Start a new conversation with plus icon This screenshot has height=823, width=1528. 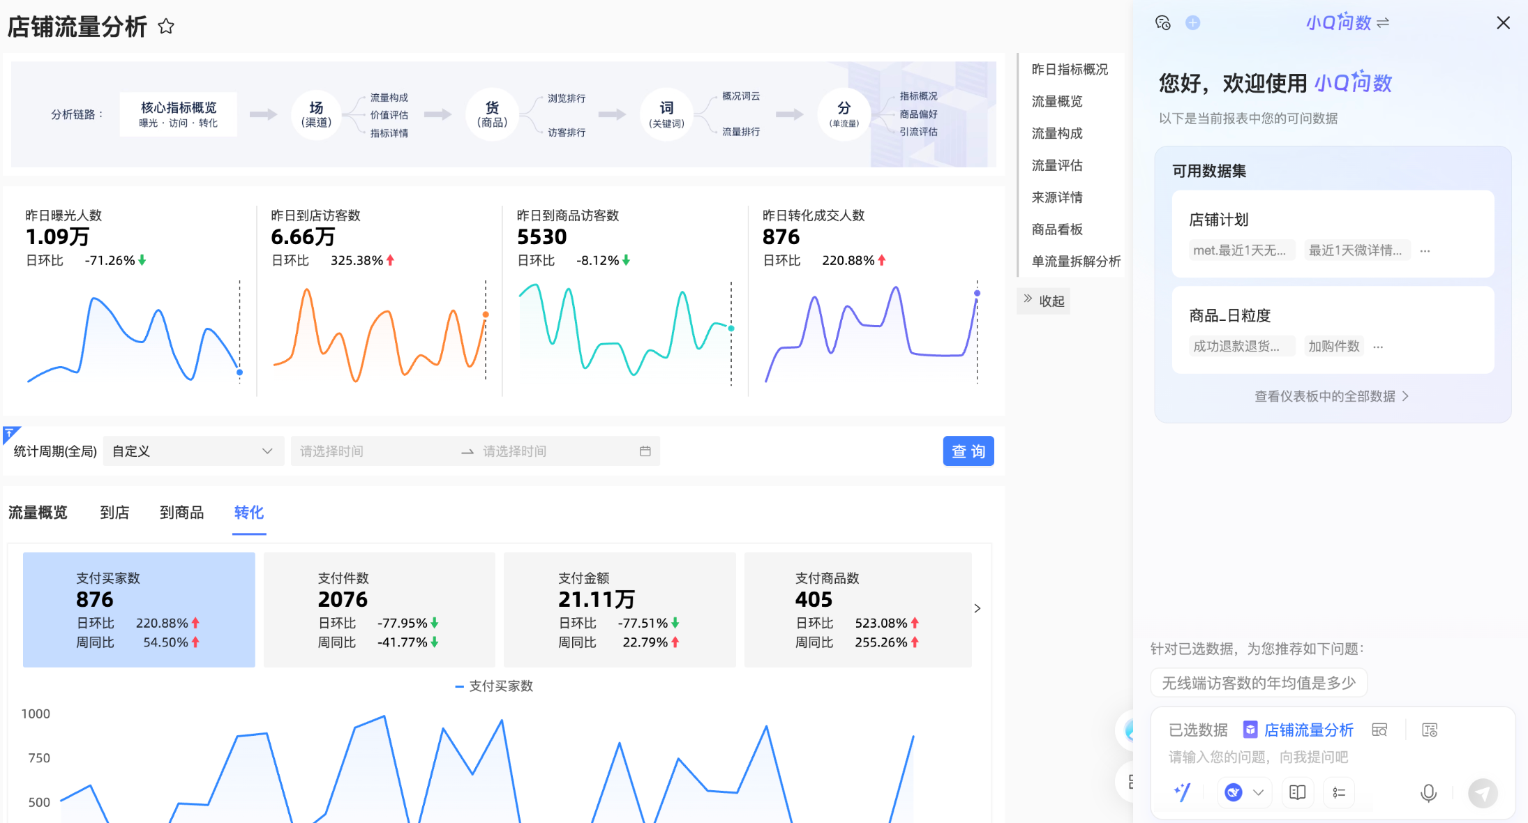tap(1193, 23)
